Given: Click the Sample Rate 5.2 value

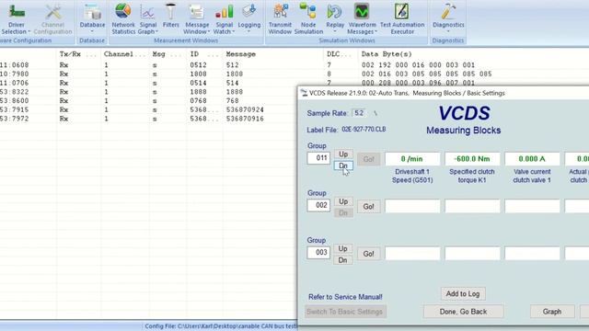Looking at the screenshot, I should point(359,113).
